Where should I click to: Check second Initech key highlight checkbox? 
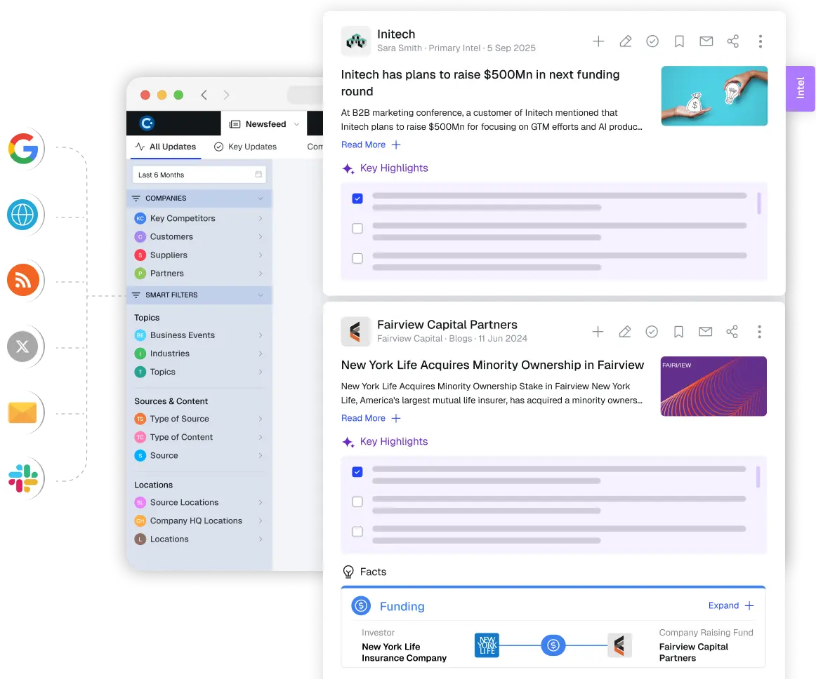357,228
